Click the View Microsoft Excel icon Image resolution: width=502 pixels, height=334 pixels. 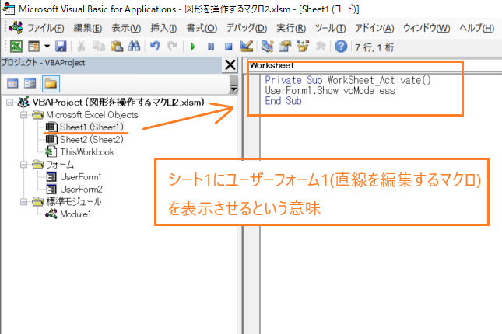[16, 47]
